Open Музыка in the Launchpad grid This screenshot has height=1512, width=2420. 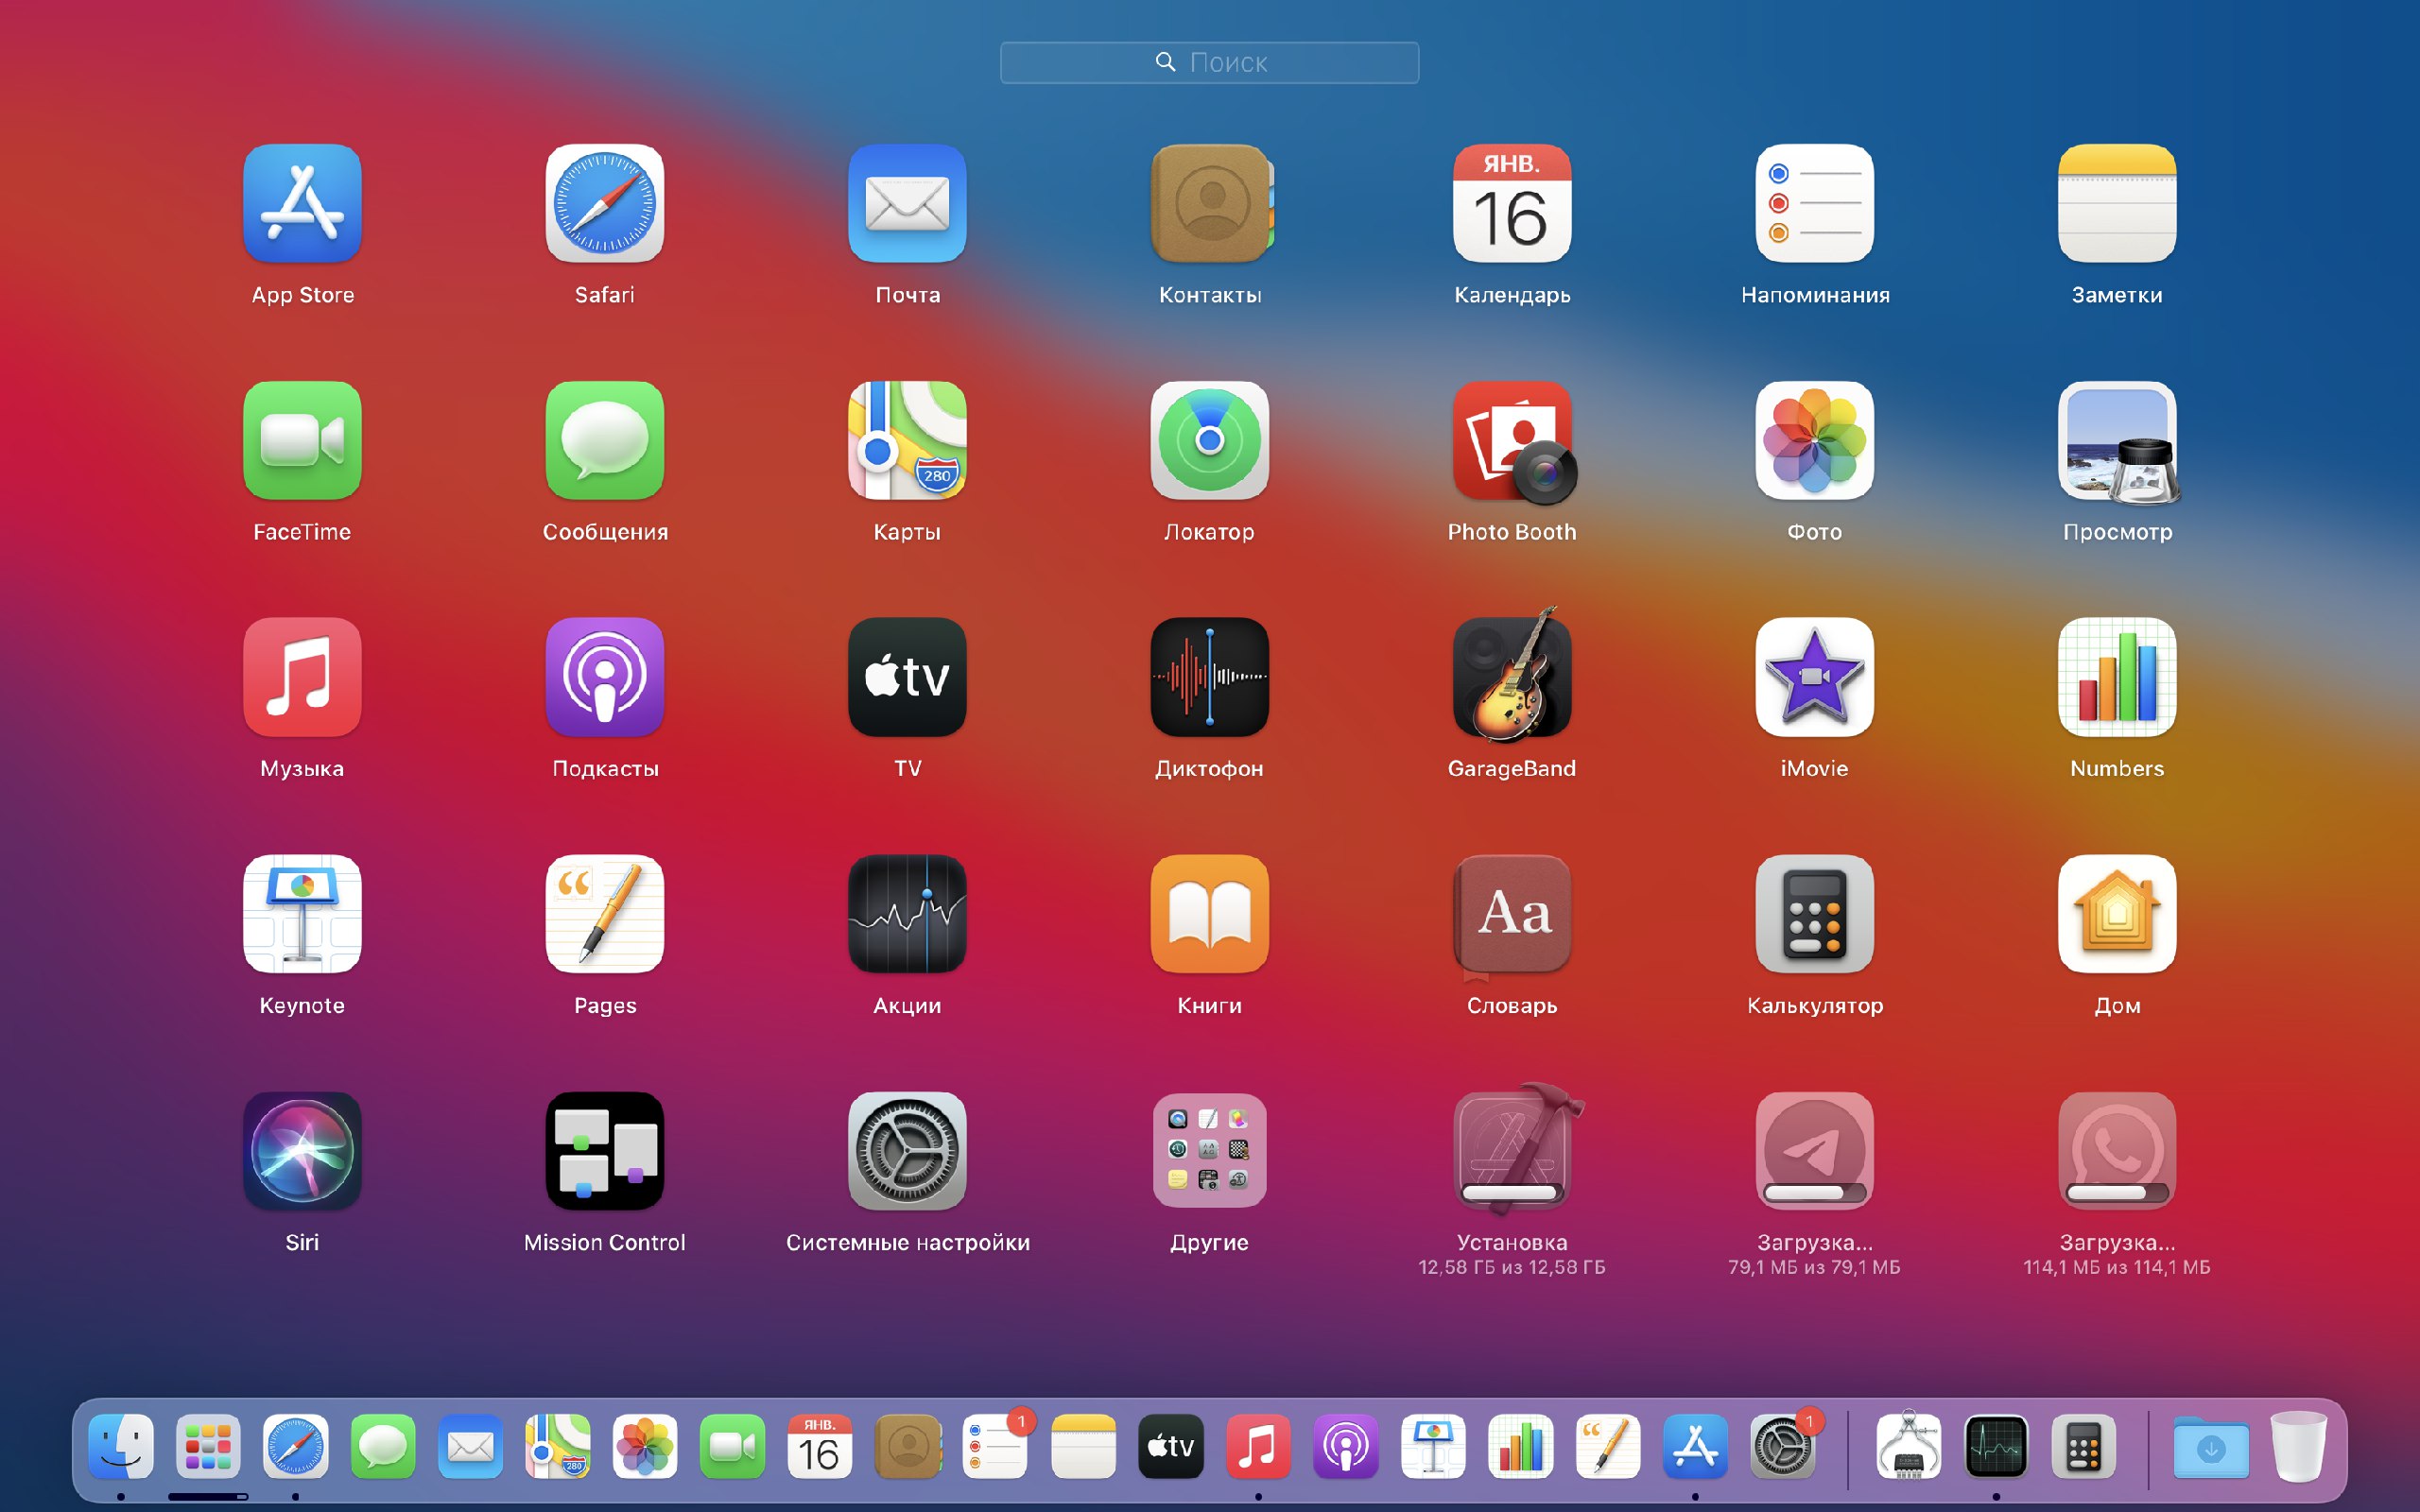[x=302, y=677]
